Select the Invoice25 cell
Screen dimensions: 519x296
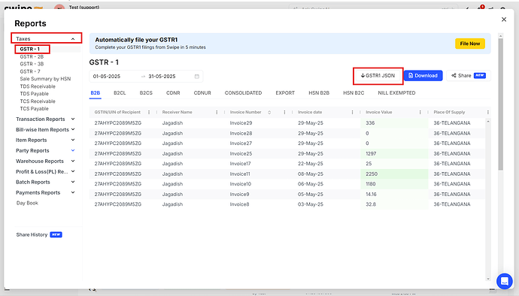241,154
